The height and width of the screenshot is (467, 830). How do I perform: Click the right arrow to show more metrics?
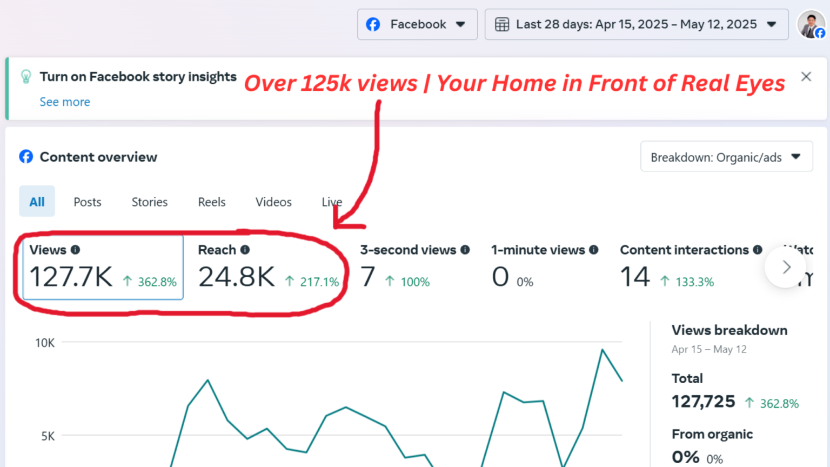point(786,267)
